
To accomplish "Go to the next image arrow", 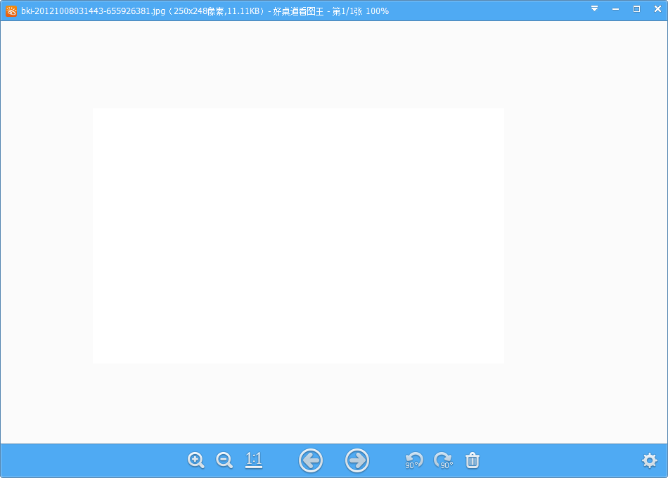I will pyautogui.click(x=357, y=460).
